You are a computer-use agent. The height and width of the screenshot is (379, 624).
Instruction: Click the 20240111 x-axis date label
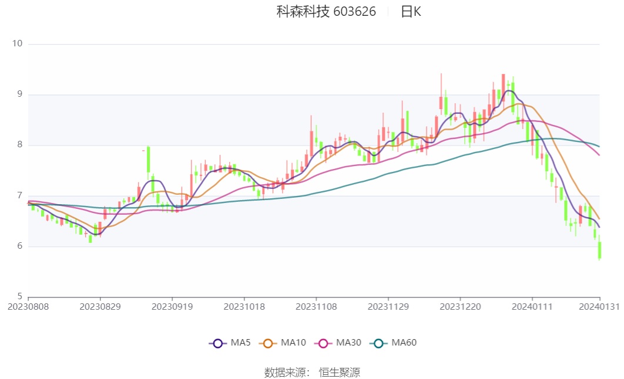532,307
